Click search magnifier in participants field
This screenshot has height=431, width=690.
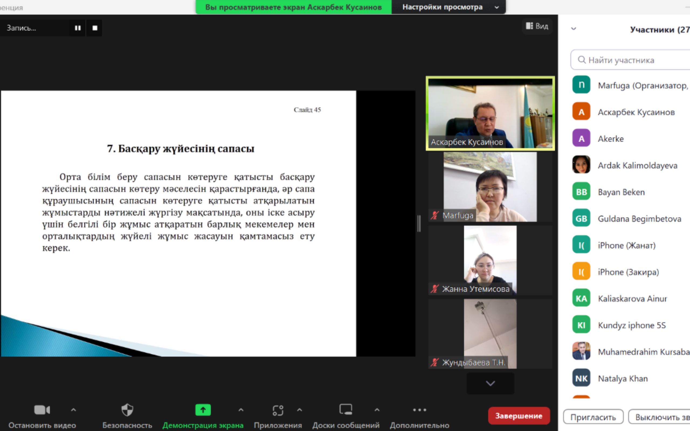pyautogui.click(x=581, y=60)
